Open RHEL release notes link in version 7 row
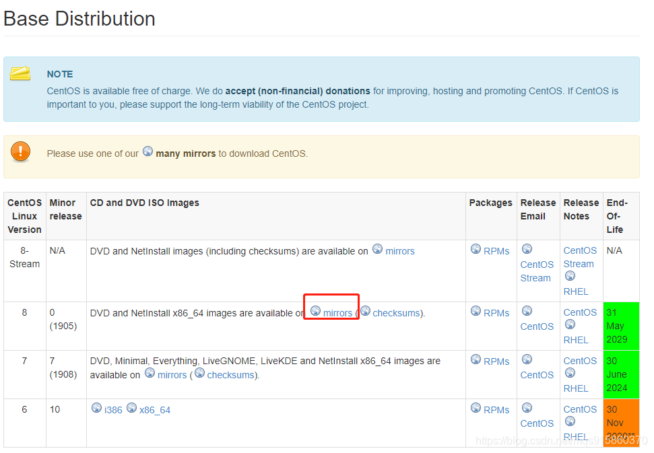 tap(576, 388)
